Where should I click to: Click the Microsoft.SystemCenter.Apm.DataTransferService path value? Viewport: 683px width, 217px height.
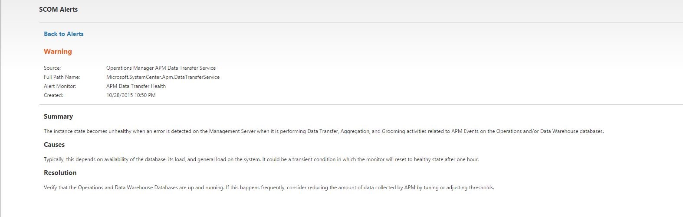click(x=163, y=77)
